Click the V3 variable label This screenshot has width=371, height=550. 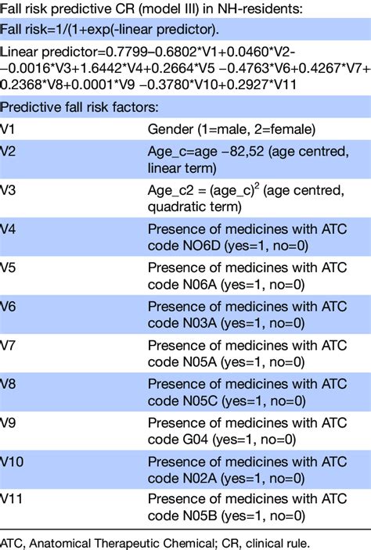tap(8, 190)
